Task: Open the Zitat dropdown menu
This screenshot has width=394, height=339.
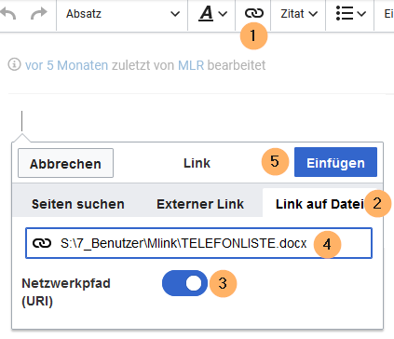Action: [299, 14]
